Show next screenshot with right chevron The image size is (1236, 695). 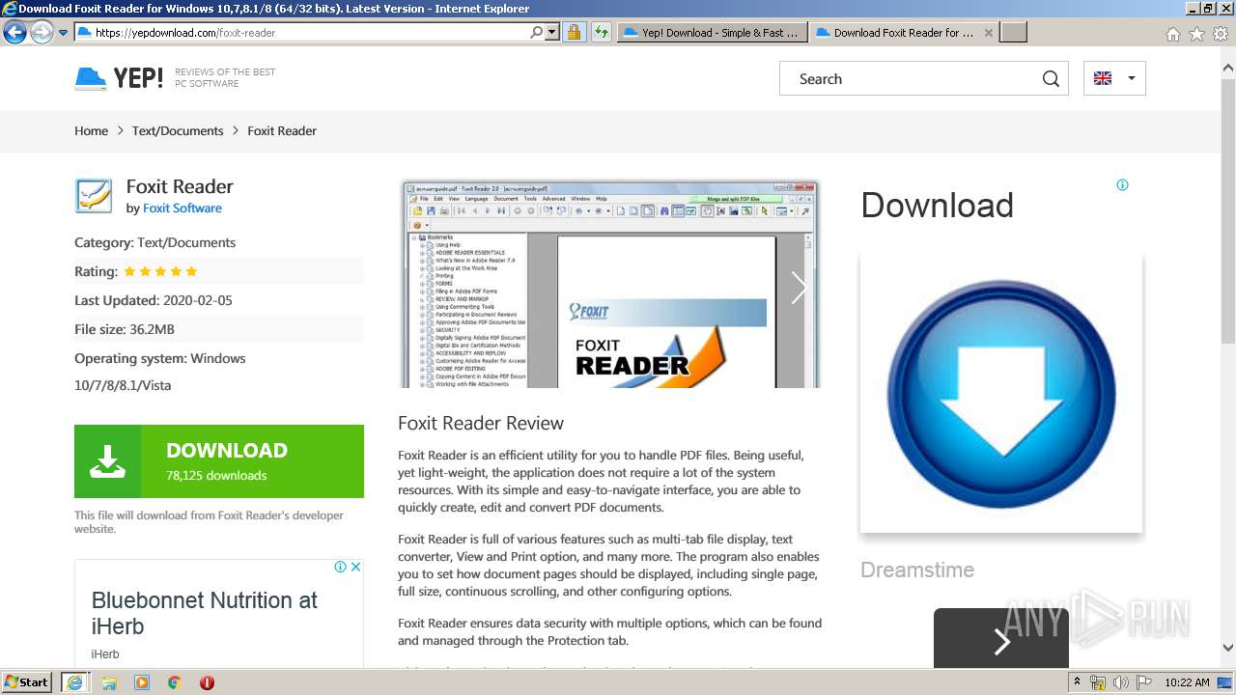[799, 287]
